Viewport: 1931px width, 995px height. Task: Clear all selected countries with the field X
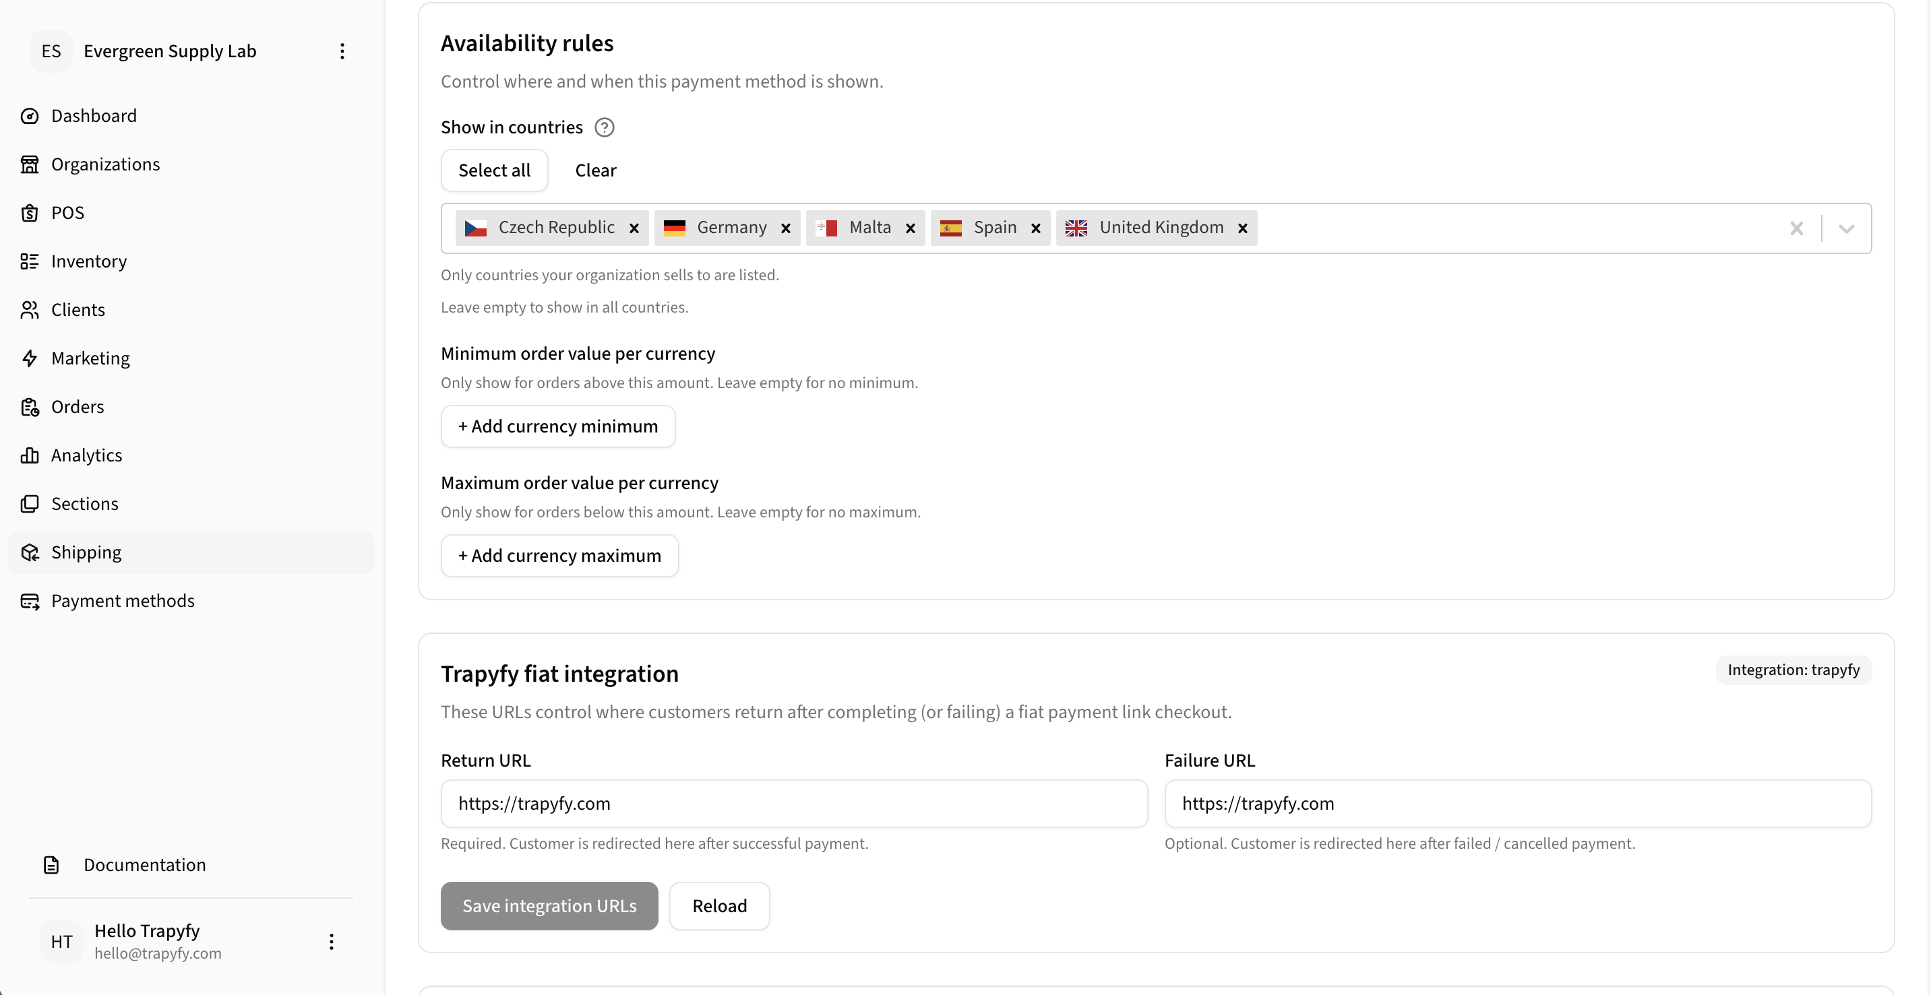click(x=1796, y=228)
